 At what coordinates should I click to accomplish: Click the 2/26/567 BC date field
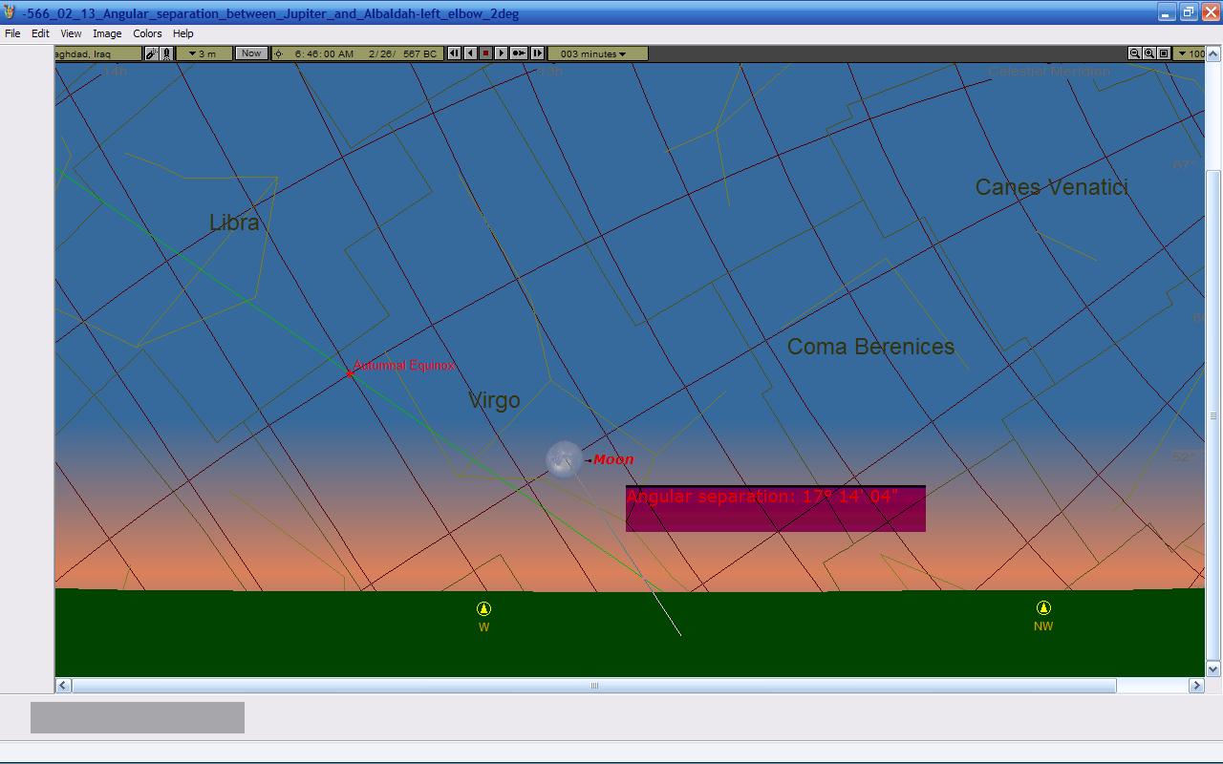click(x=402, y=53)
